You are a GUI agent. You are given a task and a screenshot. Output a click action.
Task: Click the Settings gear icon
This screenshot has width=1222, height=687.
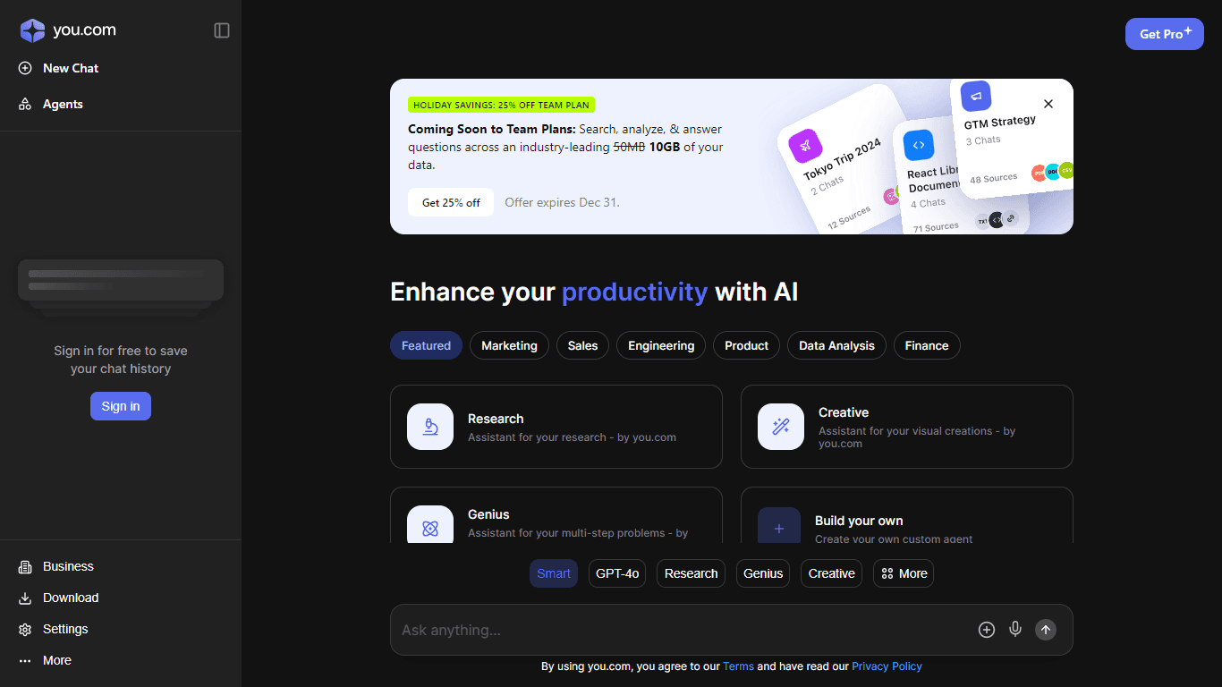tap(25, 630)
